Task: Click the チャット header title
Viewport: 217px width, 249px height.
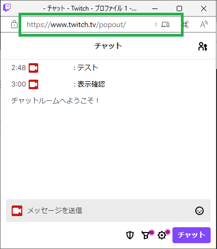Action: (x=108, y=46)
